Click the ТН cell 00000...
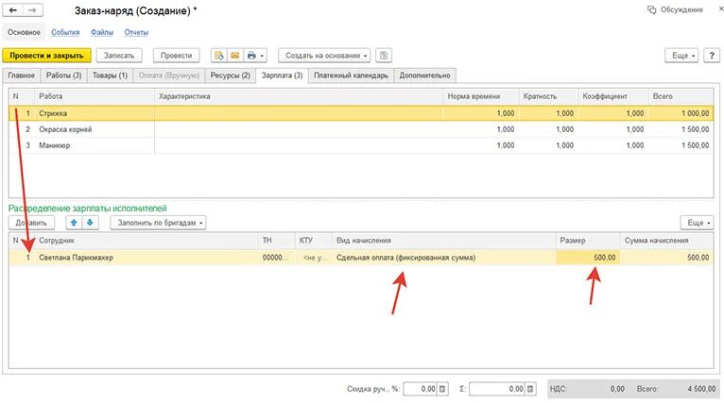Screen dimensions: 724x403 (276, 258)
